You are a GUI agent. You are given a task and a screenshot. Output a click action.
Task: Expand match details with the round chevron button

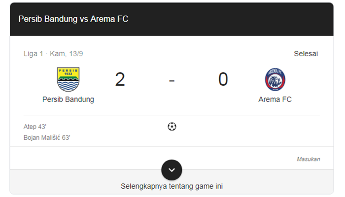click(172, 170)
